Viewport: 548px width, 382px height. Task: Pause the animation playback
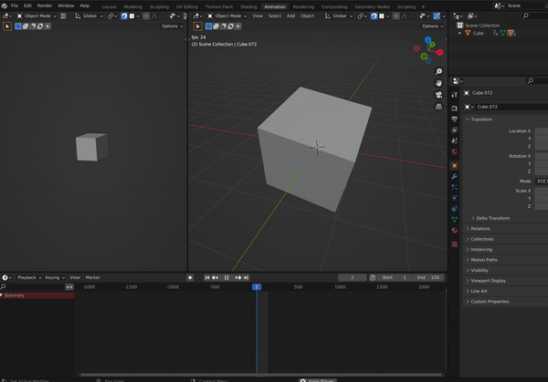227,277
